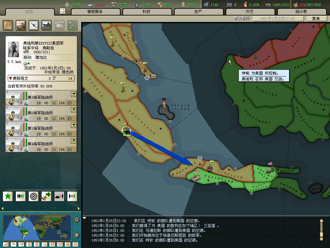Image resolution: width=330 pixels, height=248 pixels.
Task: Switch to the 外交 (Diplomacy) tab
Action: point(250,12)
